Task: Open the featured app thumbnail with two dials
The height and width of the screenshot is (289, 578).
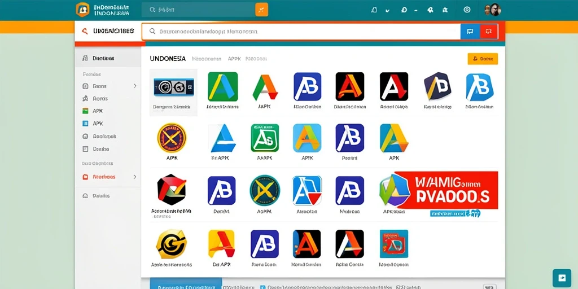Action: point(173,87)
